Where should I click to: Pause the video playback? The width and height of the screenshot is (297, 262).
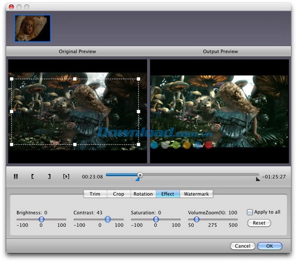(16, 177)
